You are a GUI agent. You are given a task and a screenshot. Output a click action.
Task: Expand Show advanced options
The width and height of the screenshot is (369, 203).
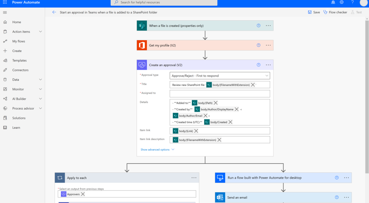click(157, 149)
